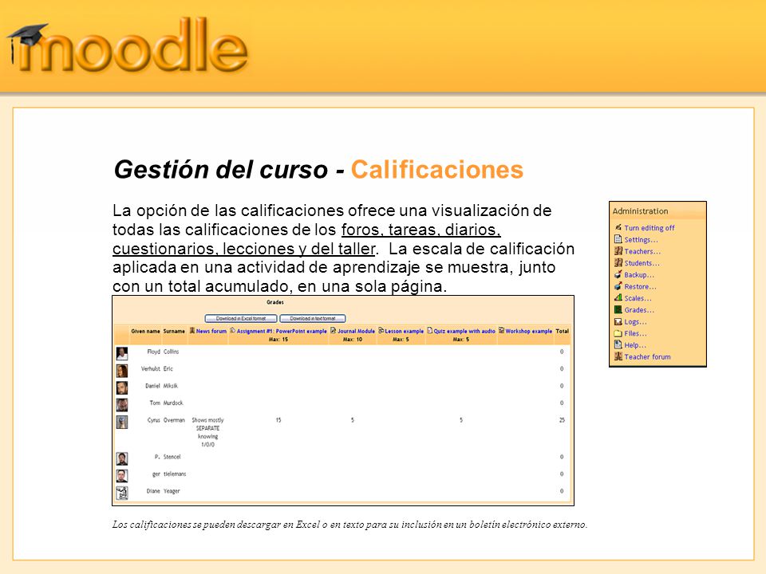Click the Journal Module column icon

334,330
